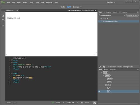Open the Insert menu
Image resolution: width=140 pixels, height=105 pixels.
tap(25, 3)
